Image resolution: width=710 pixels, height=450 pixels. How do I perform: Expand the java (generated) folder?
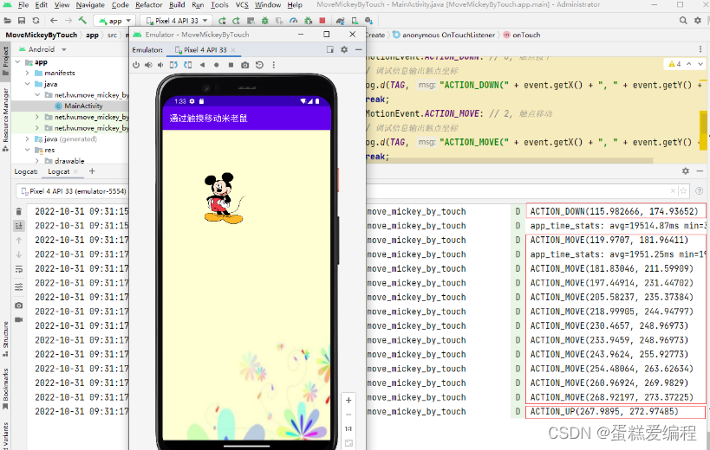point(27,138)
